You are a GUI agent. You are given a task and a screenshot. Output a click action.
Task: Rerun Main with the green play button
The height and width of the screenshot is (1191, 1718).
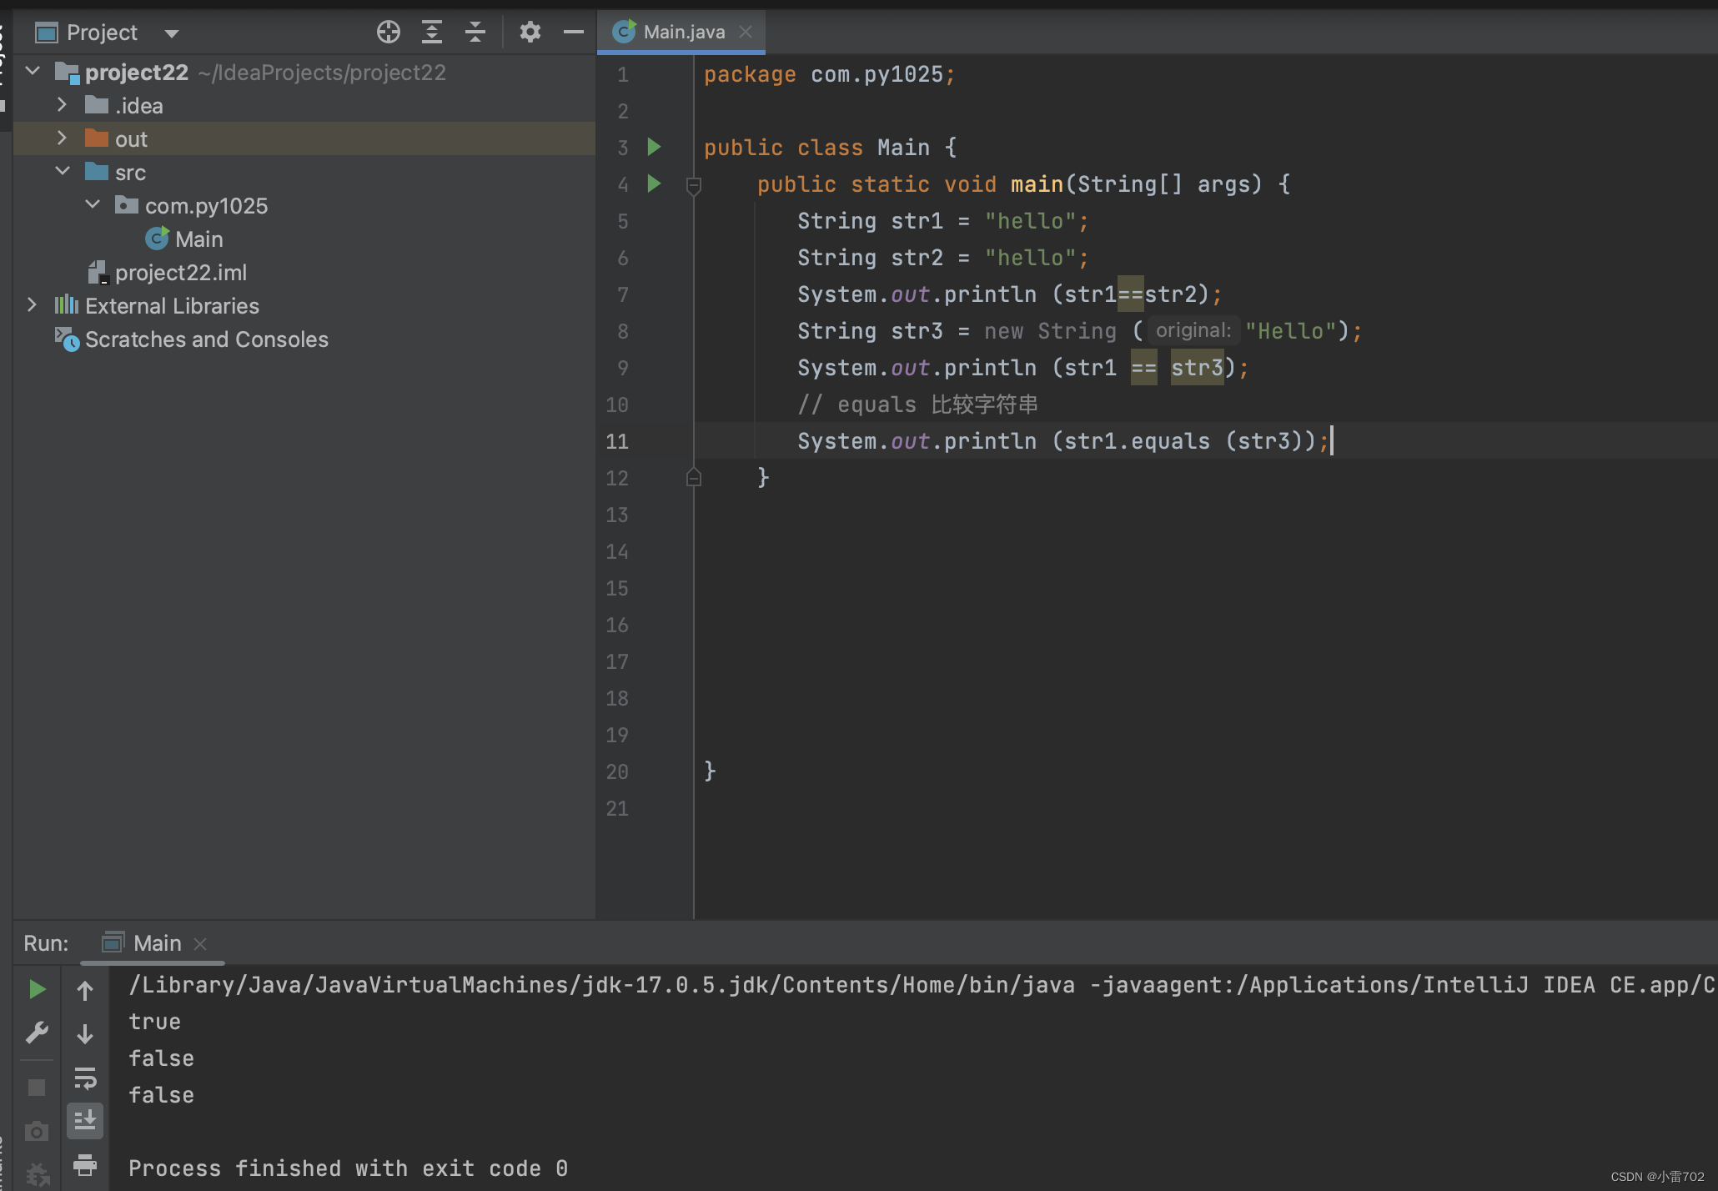(37, 990)
